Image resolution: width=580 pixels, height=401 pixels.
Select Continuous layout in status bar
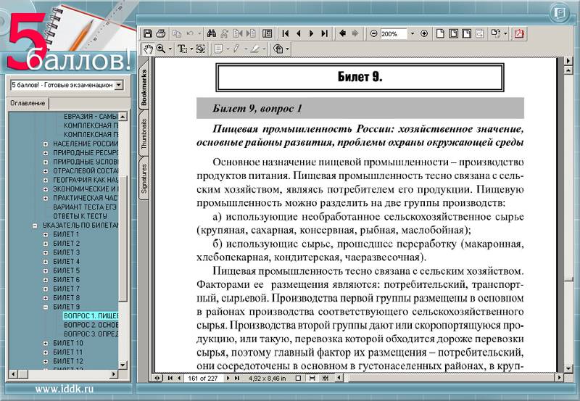pyautogui.click(x=312, y=379)
